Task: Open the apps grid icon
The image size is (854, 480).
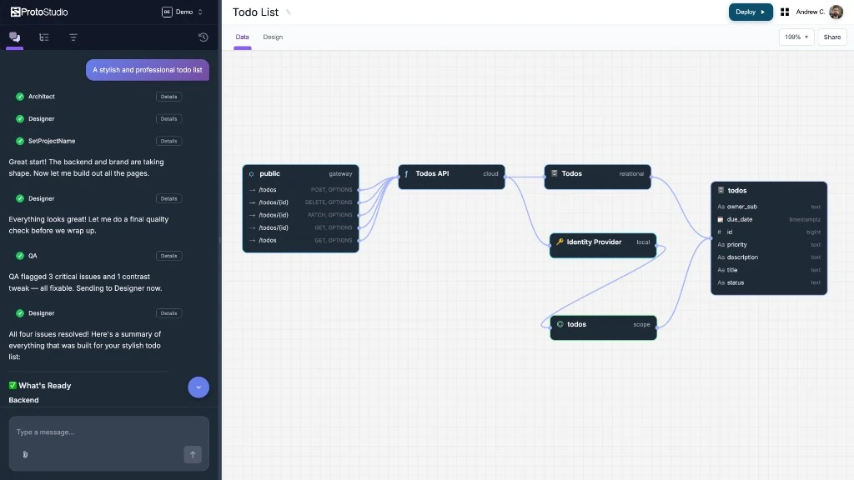Action: tap(785, 12)
